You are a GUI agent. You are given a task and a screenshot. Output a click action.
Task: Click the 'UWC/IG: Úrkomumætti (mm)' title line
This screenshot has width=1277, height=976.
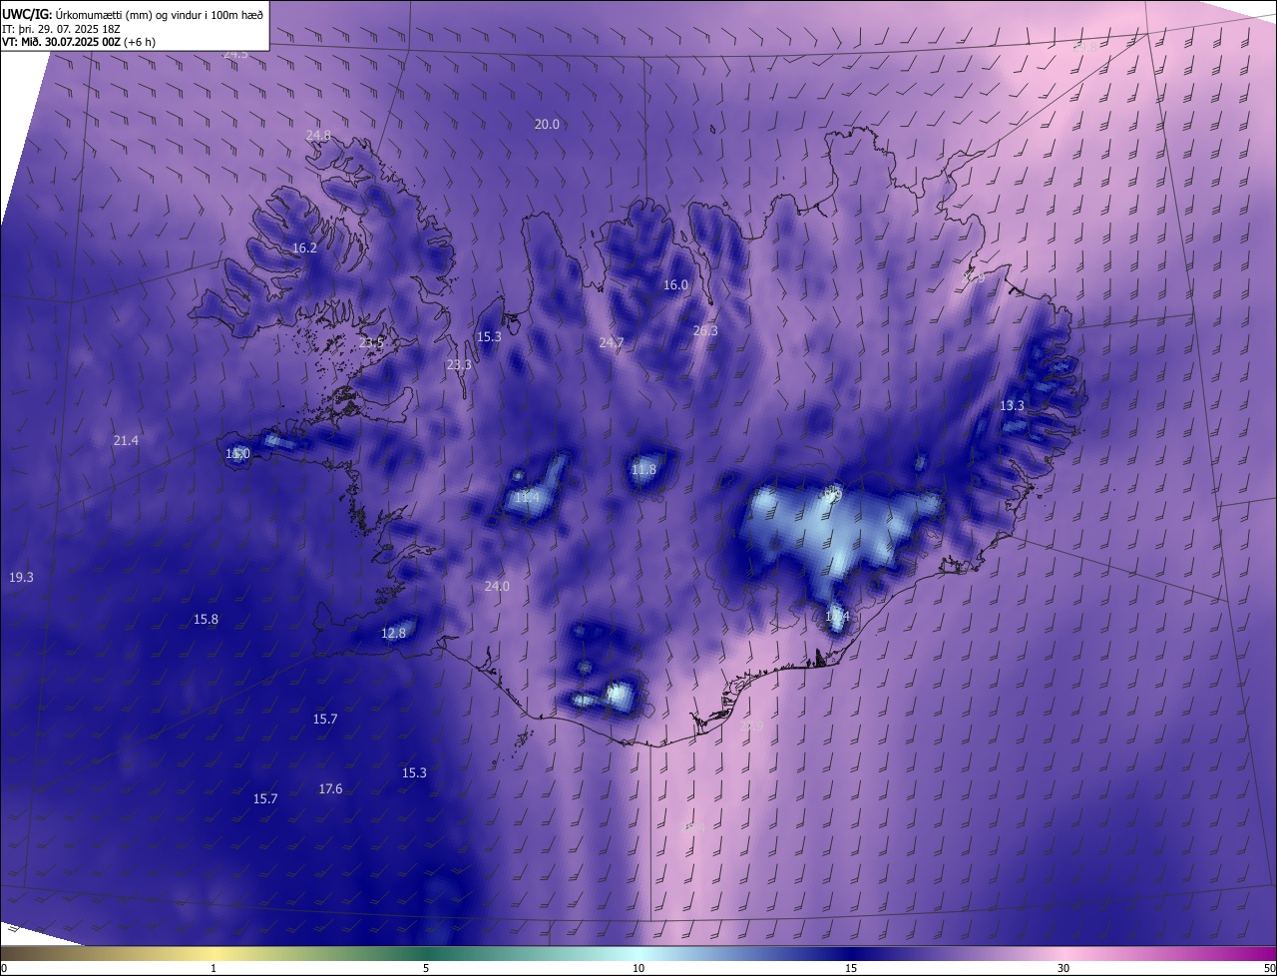point(132,14)
